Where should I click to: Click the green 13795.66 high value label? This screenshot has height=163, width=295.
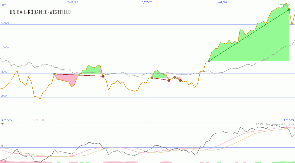pos(284,5)
